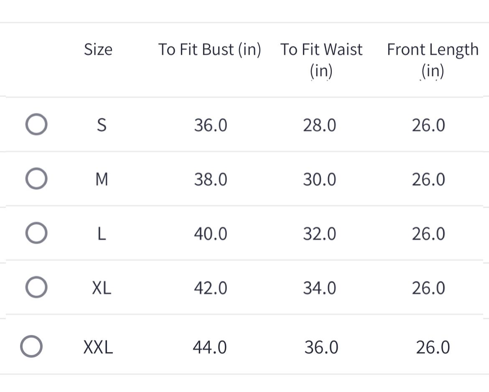Select the XXL size radio button

pyautogui.click(x=31, y=347)
